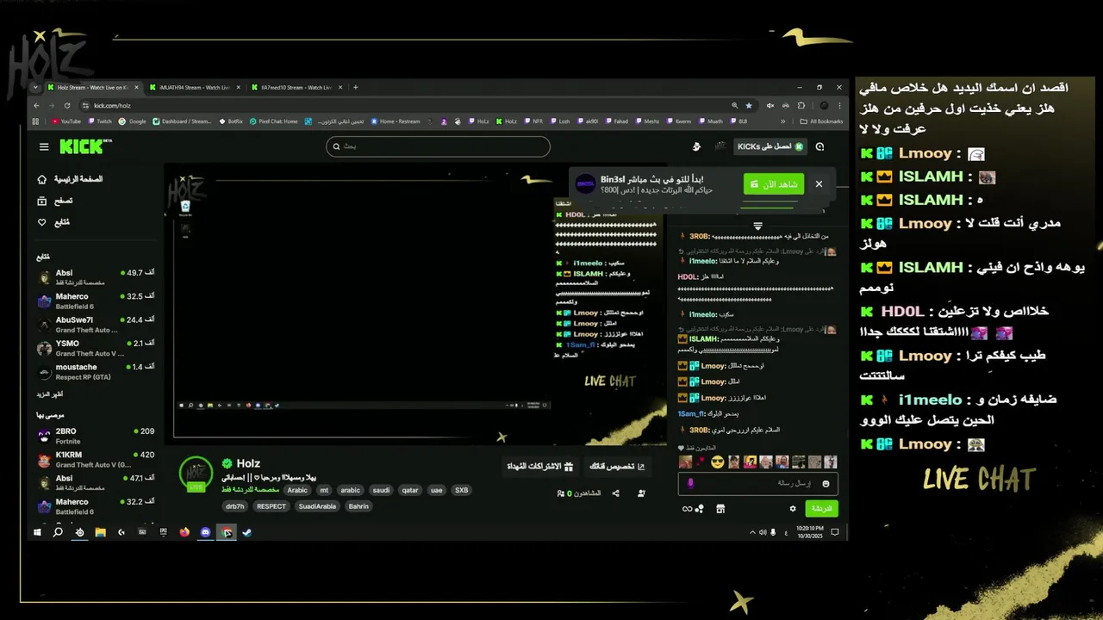The image size is (1103, 620).
Task: Click the zoom magnifier in the address bar
Action: pos(735,105)
